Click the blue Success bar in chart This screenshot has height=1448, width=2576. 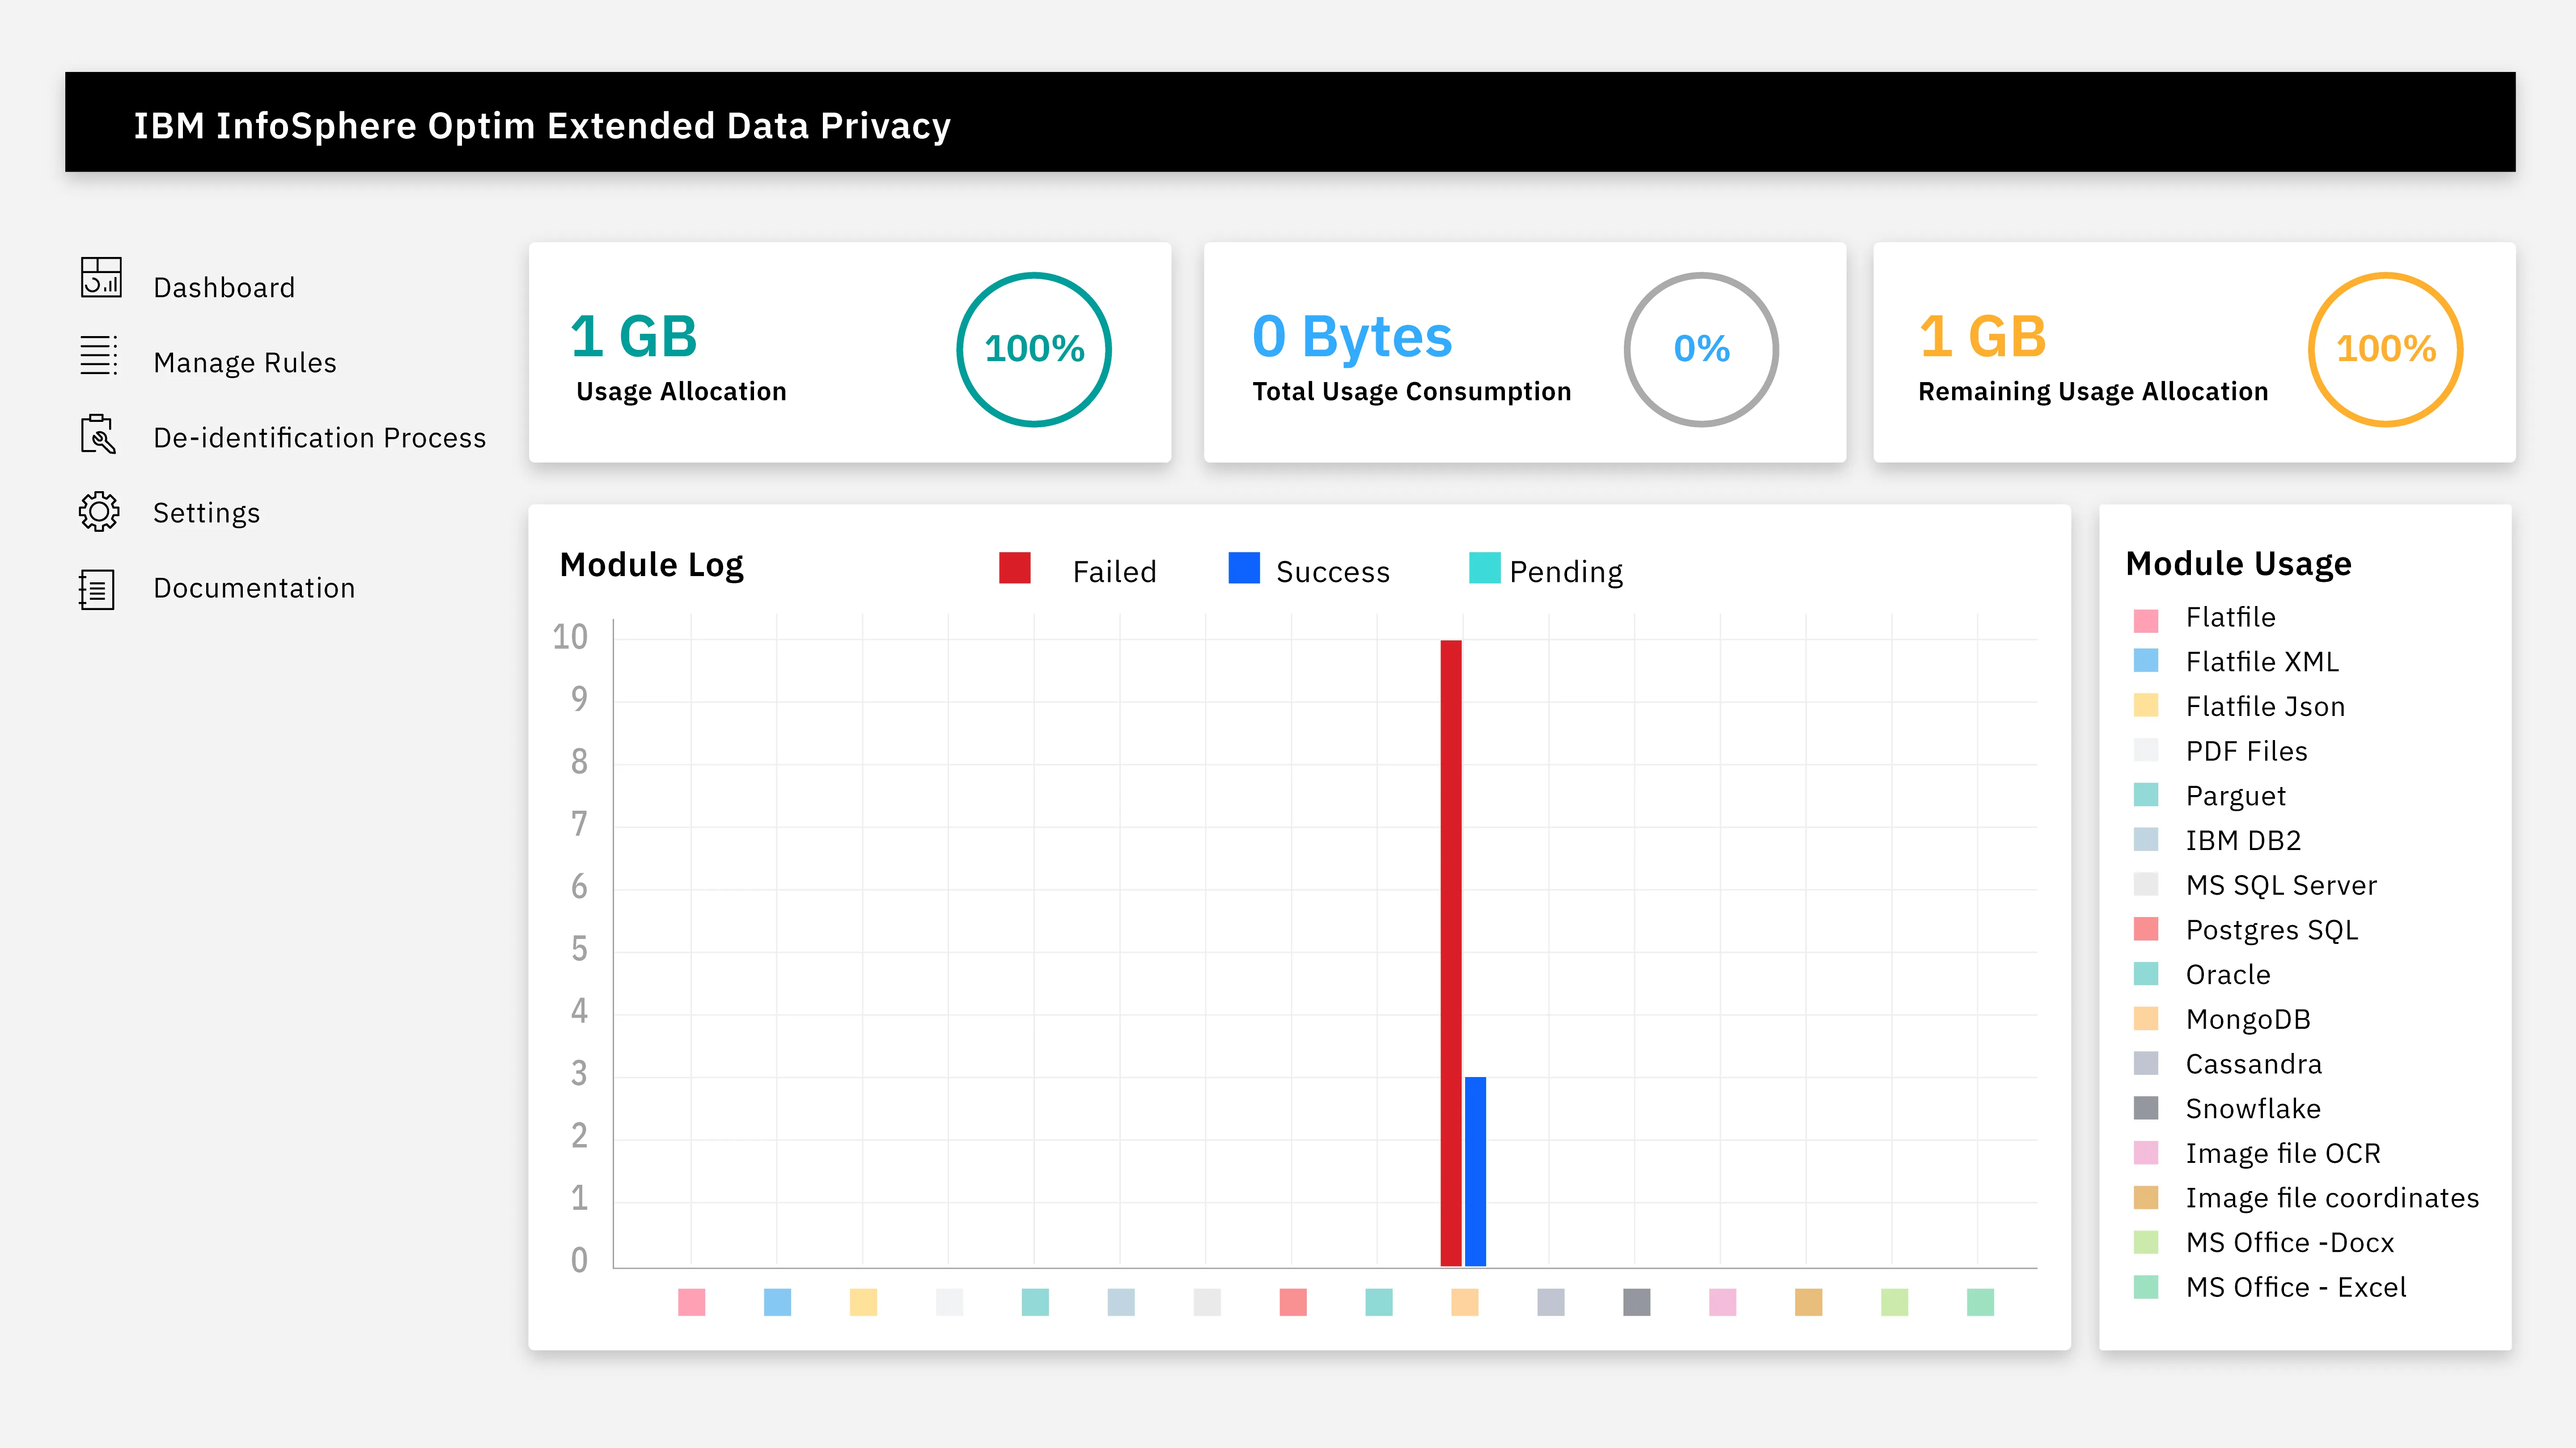pos(1475,1171)
